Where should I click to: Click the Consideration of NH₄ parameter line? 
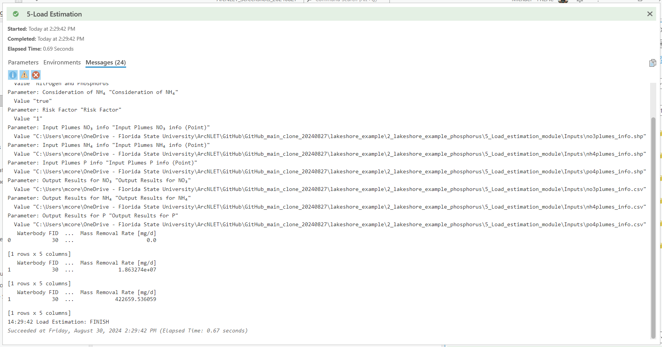click(x=93, y=92)
